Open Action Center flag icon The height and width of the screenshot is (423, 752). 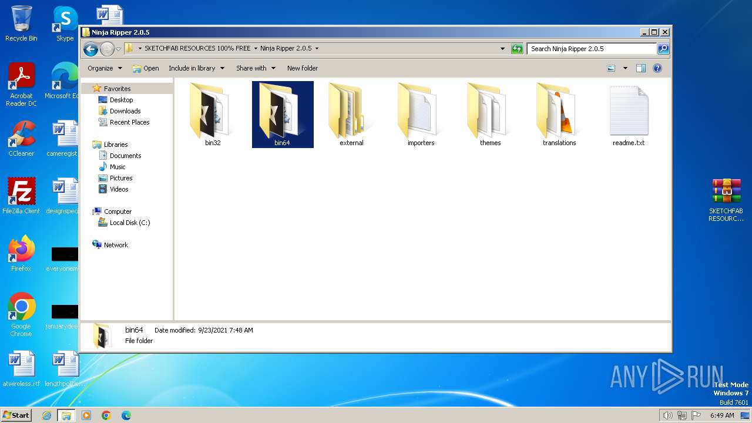click(x=696, y=415)
